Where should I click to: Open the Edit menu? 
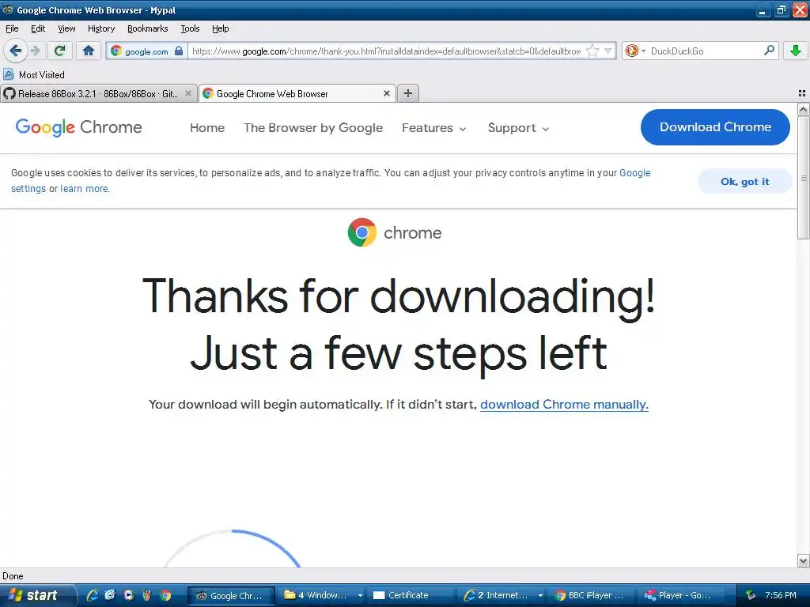coord(38,28)
